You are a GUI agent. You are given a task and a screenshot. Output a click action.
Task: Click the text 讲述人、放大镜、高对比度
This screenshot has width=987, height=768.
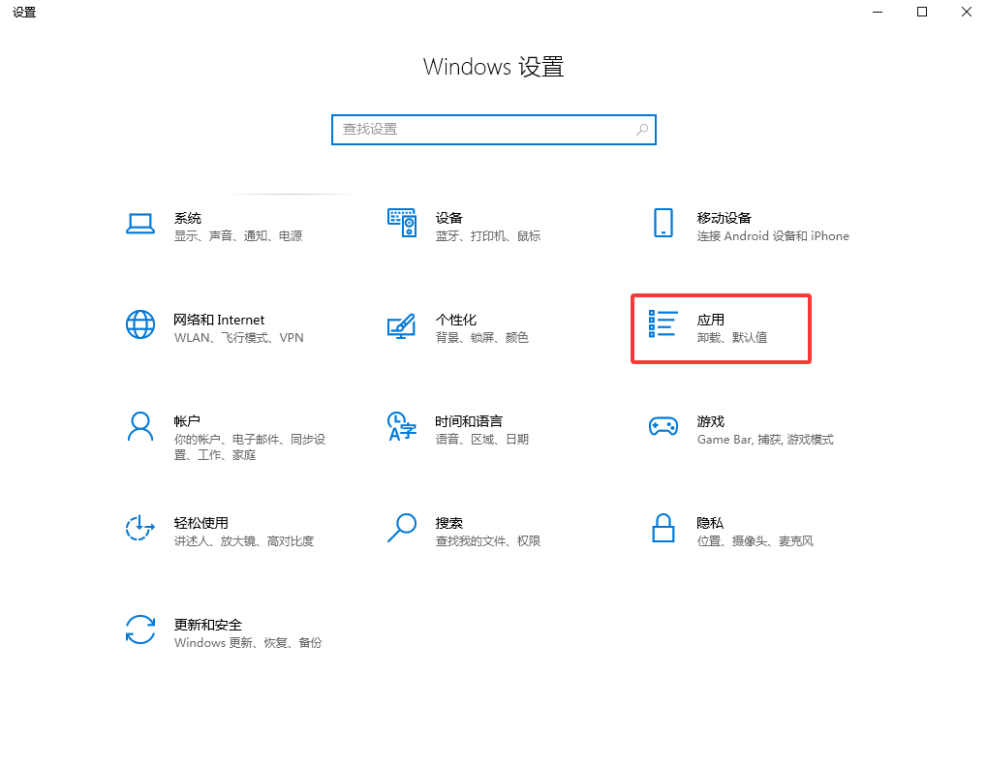[x=244, y=541]
